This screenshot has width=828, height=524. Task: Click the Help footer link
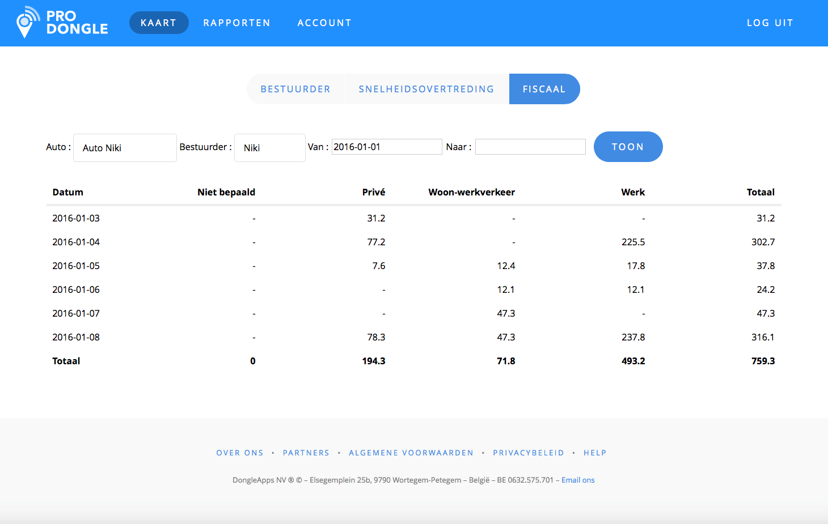tap(595, 453)
